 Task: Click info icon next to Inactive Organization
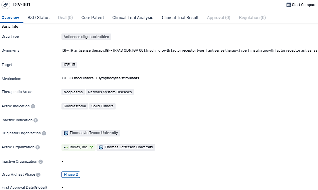click(x=40, y=162)
